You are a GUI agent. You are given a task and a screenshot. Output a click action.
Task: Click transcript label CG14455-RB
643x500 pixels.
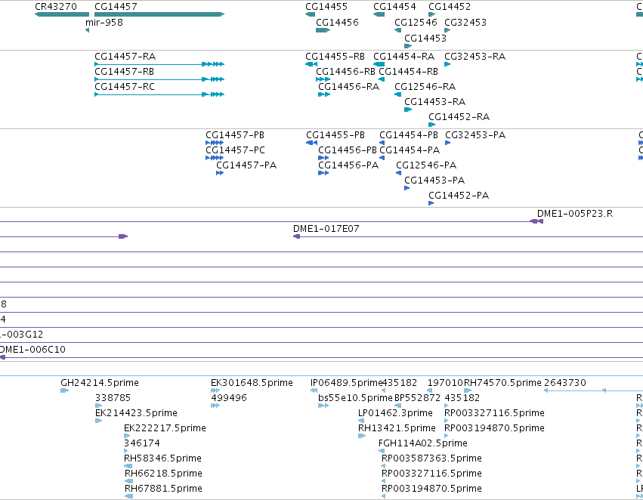(x=335, y=57)
